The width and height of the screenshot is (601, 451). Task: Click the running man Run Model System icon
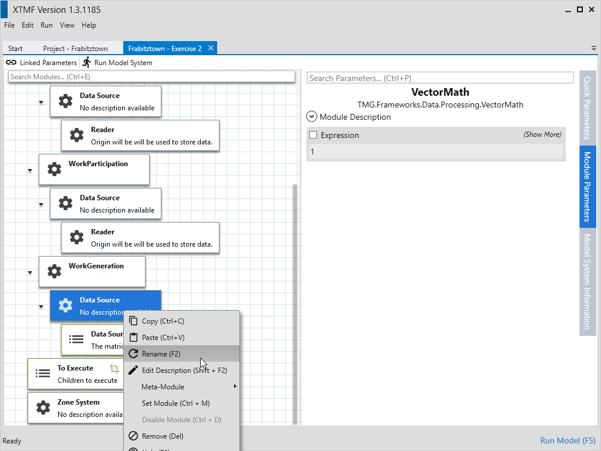tap(87, 62)
